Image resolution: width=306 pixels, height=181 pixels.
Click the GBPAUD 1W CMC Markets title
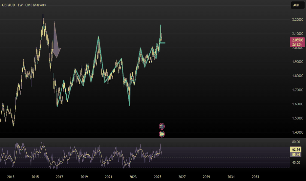point(24,5)
